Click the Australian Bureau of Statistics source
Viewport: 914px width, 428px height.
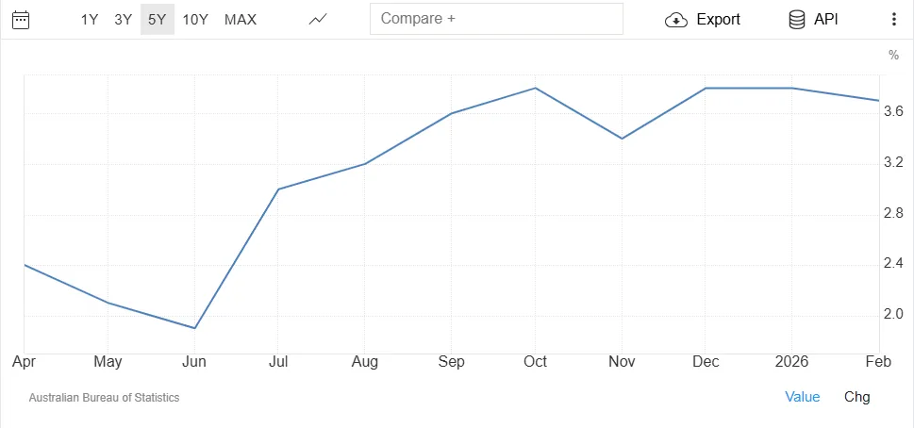[x=104, y=398]
